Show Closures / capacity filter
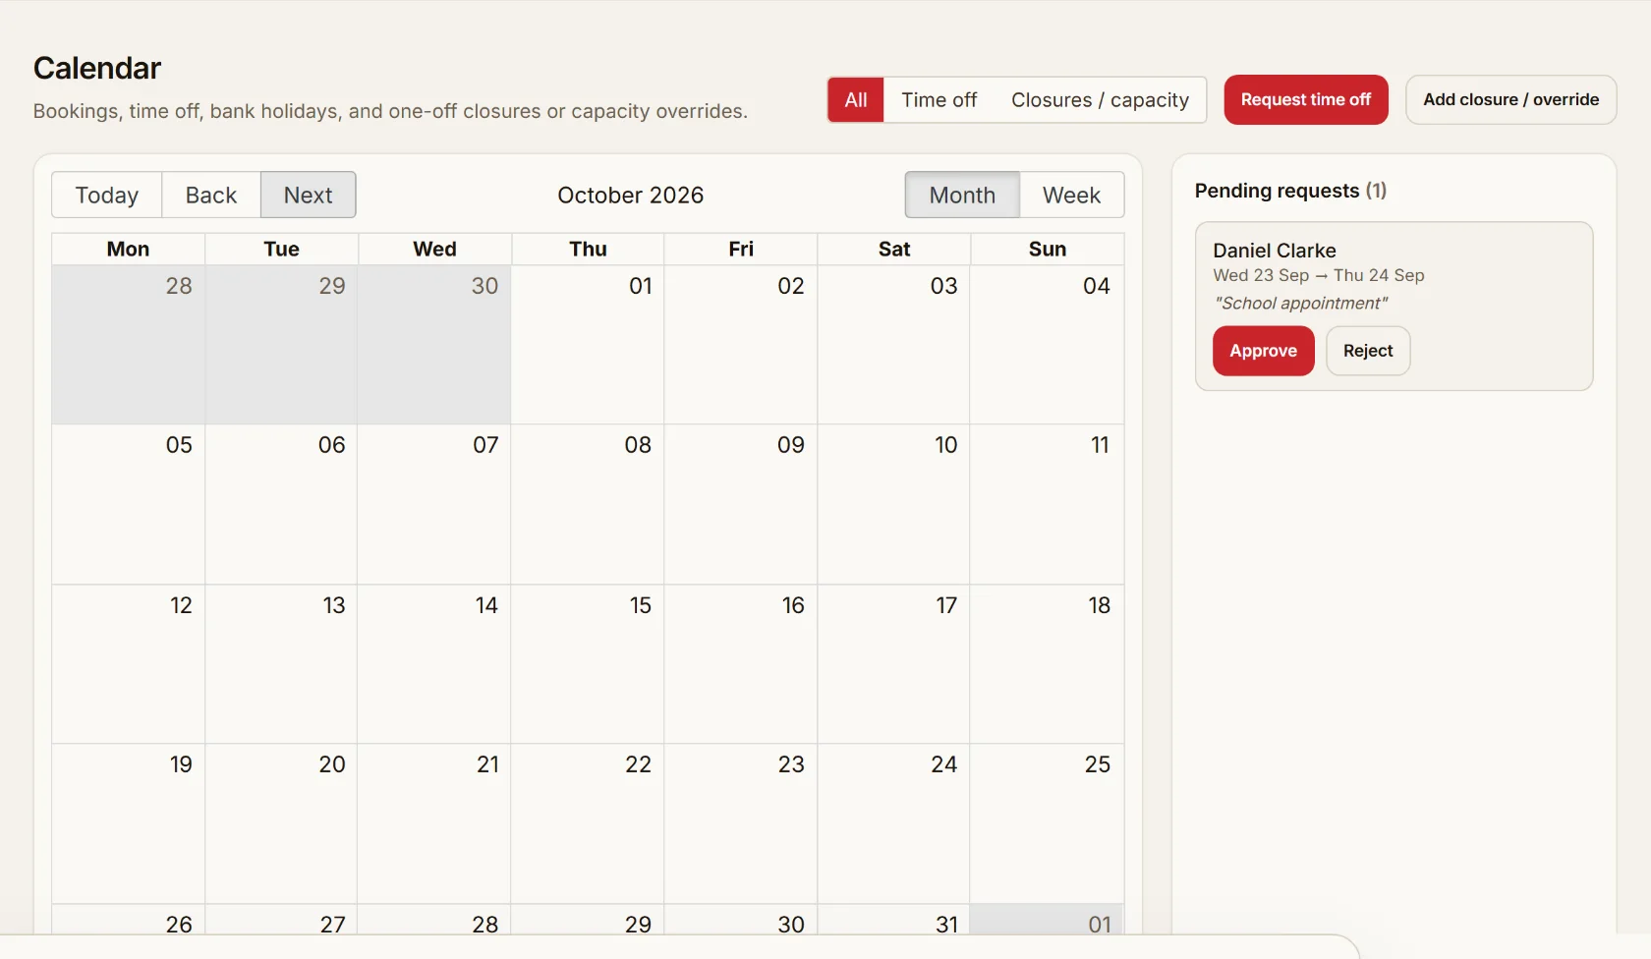Image resolution: width=1651 pixels, height=959 pixels. [1100, 100]
